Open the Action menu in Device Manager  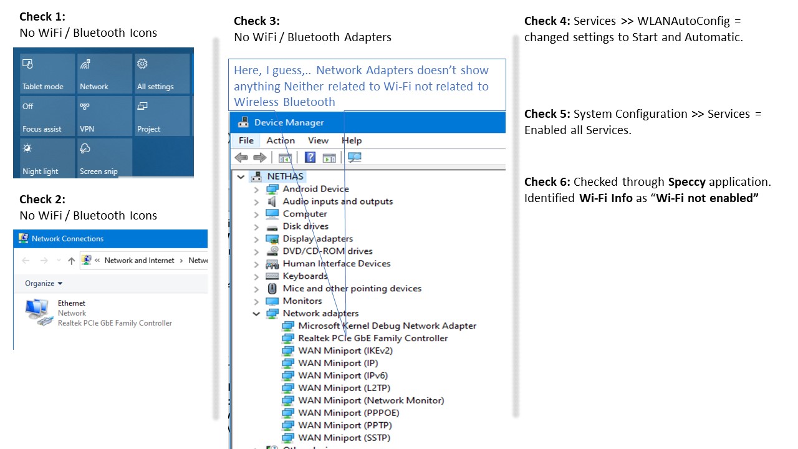[281, 140]
